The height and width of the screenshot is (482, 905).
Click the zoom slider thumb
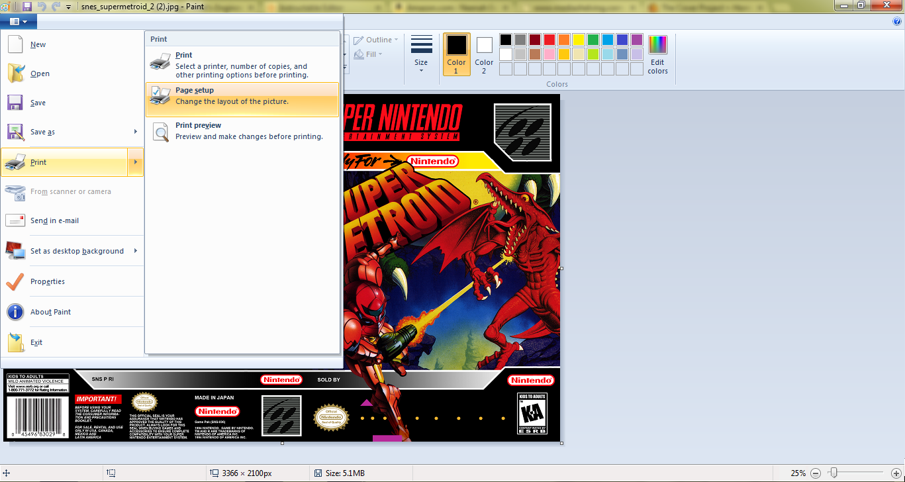click(834, 473)
